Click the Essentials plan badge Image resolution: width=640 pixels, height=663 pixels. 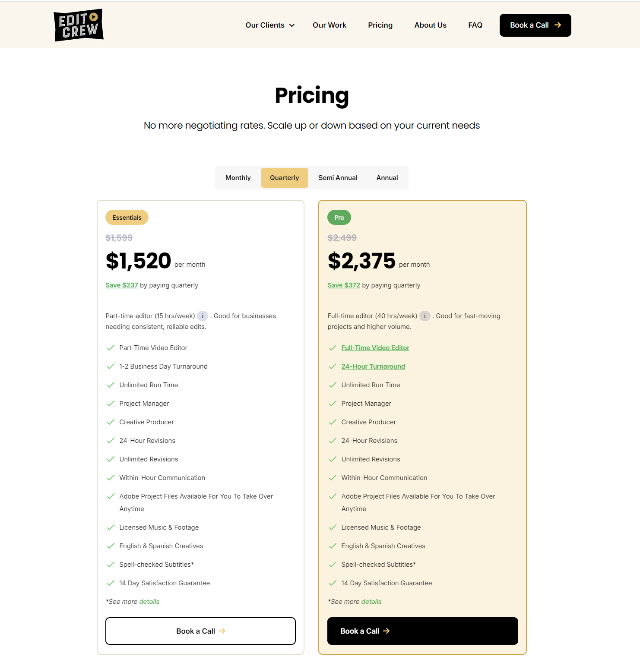[127, 218]
